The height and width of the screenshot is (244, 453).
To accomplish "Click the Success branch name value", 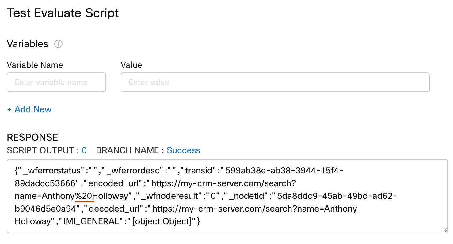I will point(183,150).
